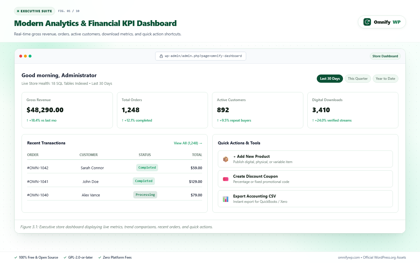Screen dimensions: 420x263
Task: Select the Last 30 Days range
Action: [330, 79]
